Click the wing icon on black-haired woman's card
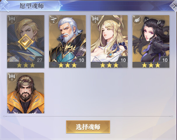Screen dimensions: 177x140 [137, 20]
